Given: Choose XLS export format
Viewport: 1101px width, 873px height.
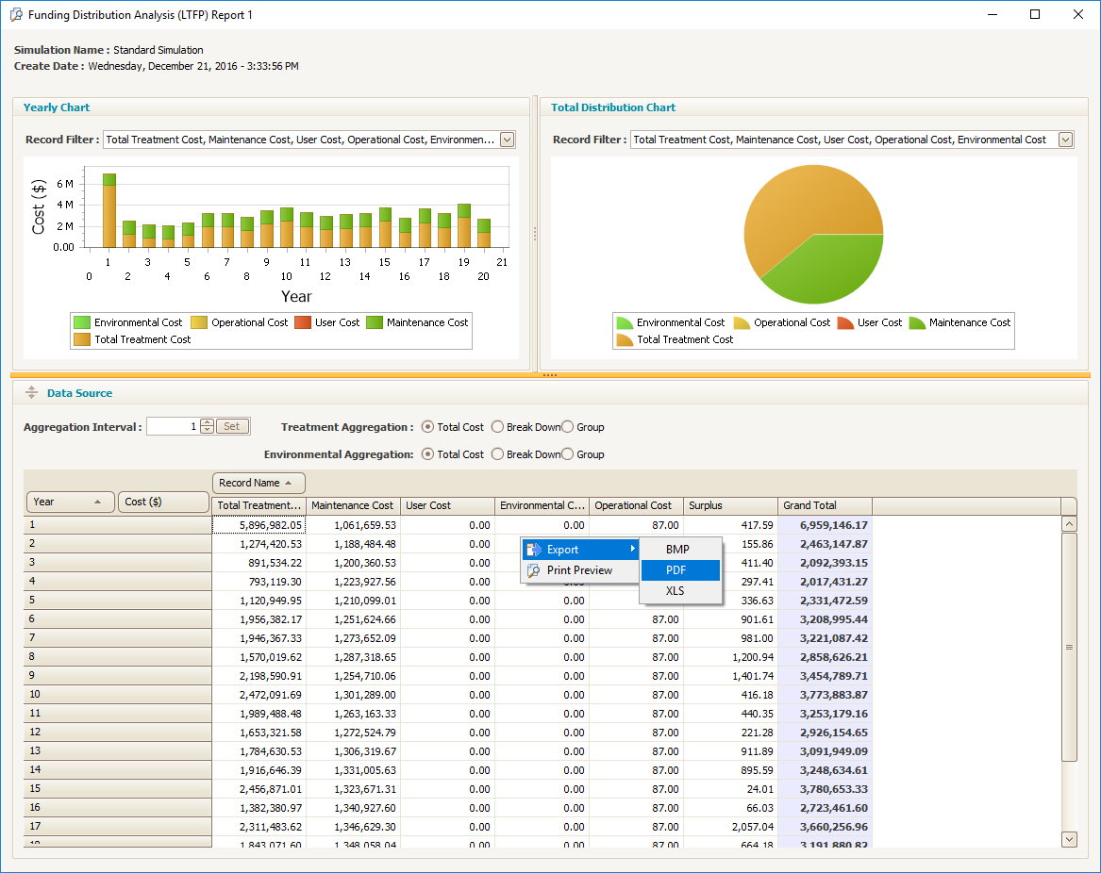Looking at the screenshot, I should click(x=676, y=591).
